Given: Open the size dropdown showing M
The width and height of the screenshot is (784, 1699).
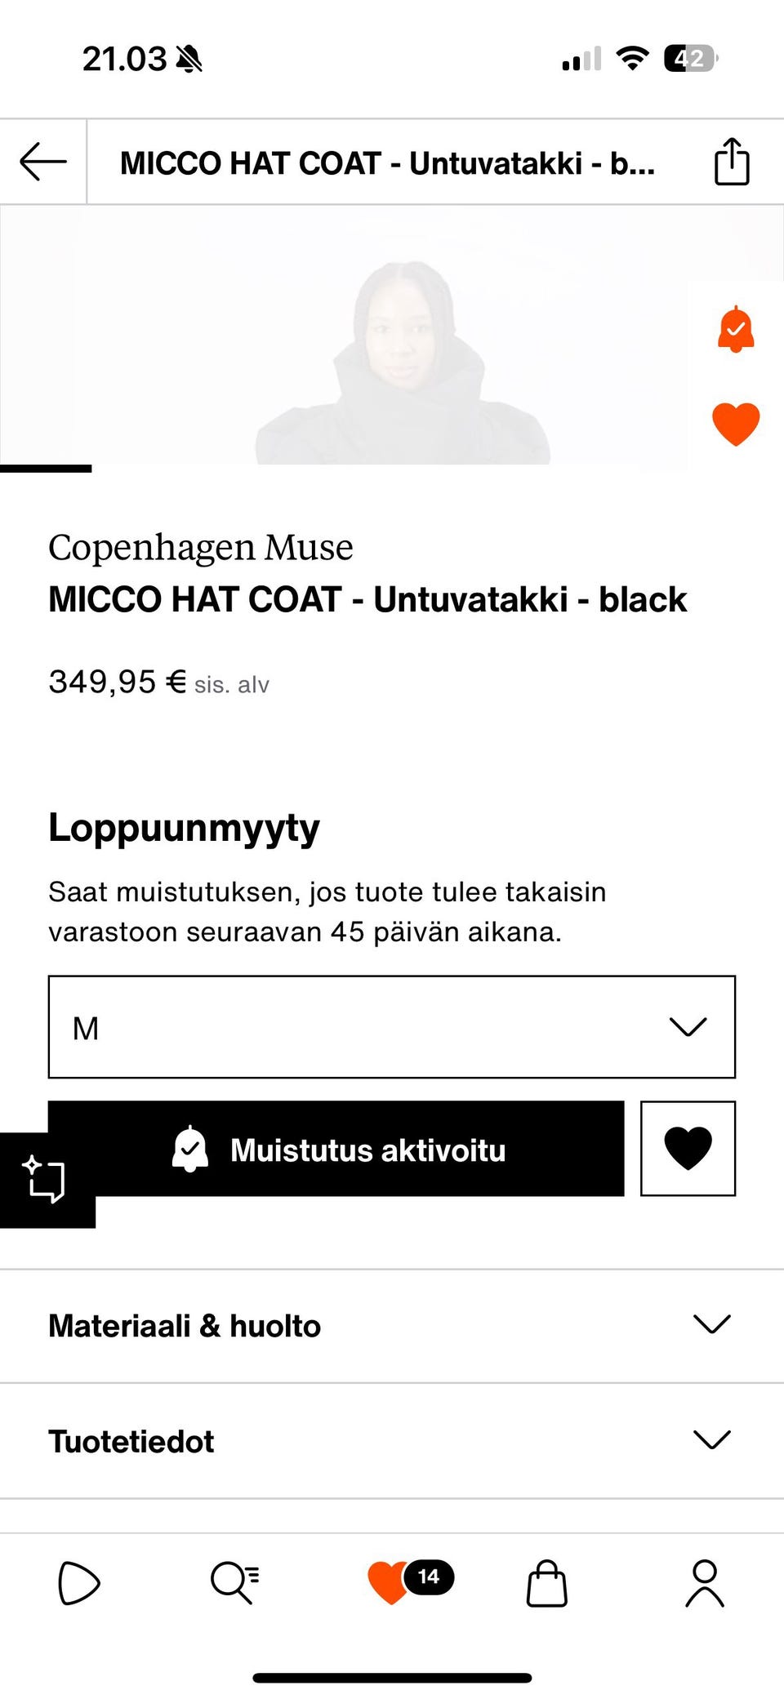Looking at the screenshot, I should pos(392,1027).
